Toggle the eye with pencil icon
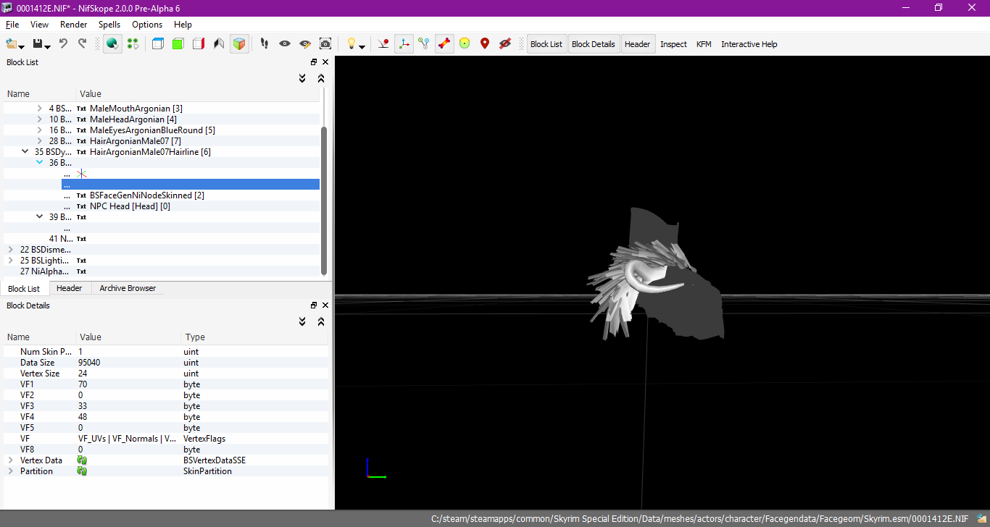The image size is (990, 527). tap(305, 44)
